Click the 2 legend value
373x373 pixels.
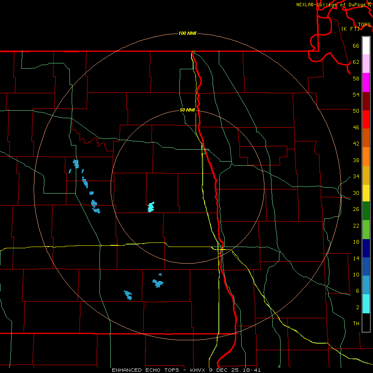(358, 308)
